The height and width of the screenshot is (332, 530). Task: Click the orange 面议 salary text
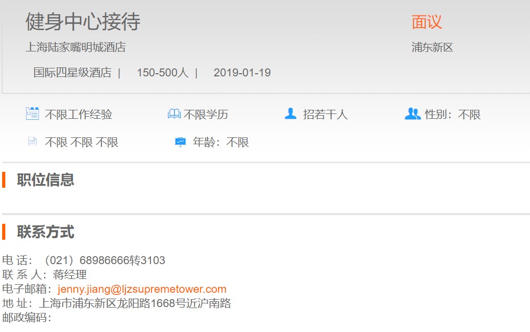coord(426,22)
